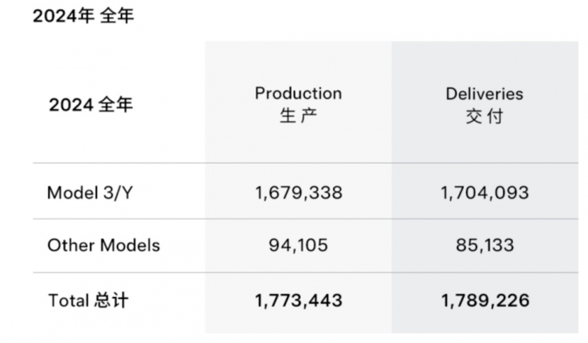This screenshot has width=588, height=343.
Task: Select the 'Other Models' row label
Action: point(104,245)
